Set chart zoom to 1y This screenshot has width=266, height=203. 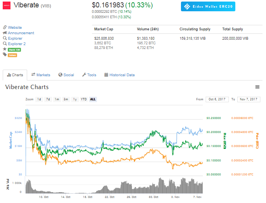tap(75, 99)
